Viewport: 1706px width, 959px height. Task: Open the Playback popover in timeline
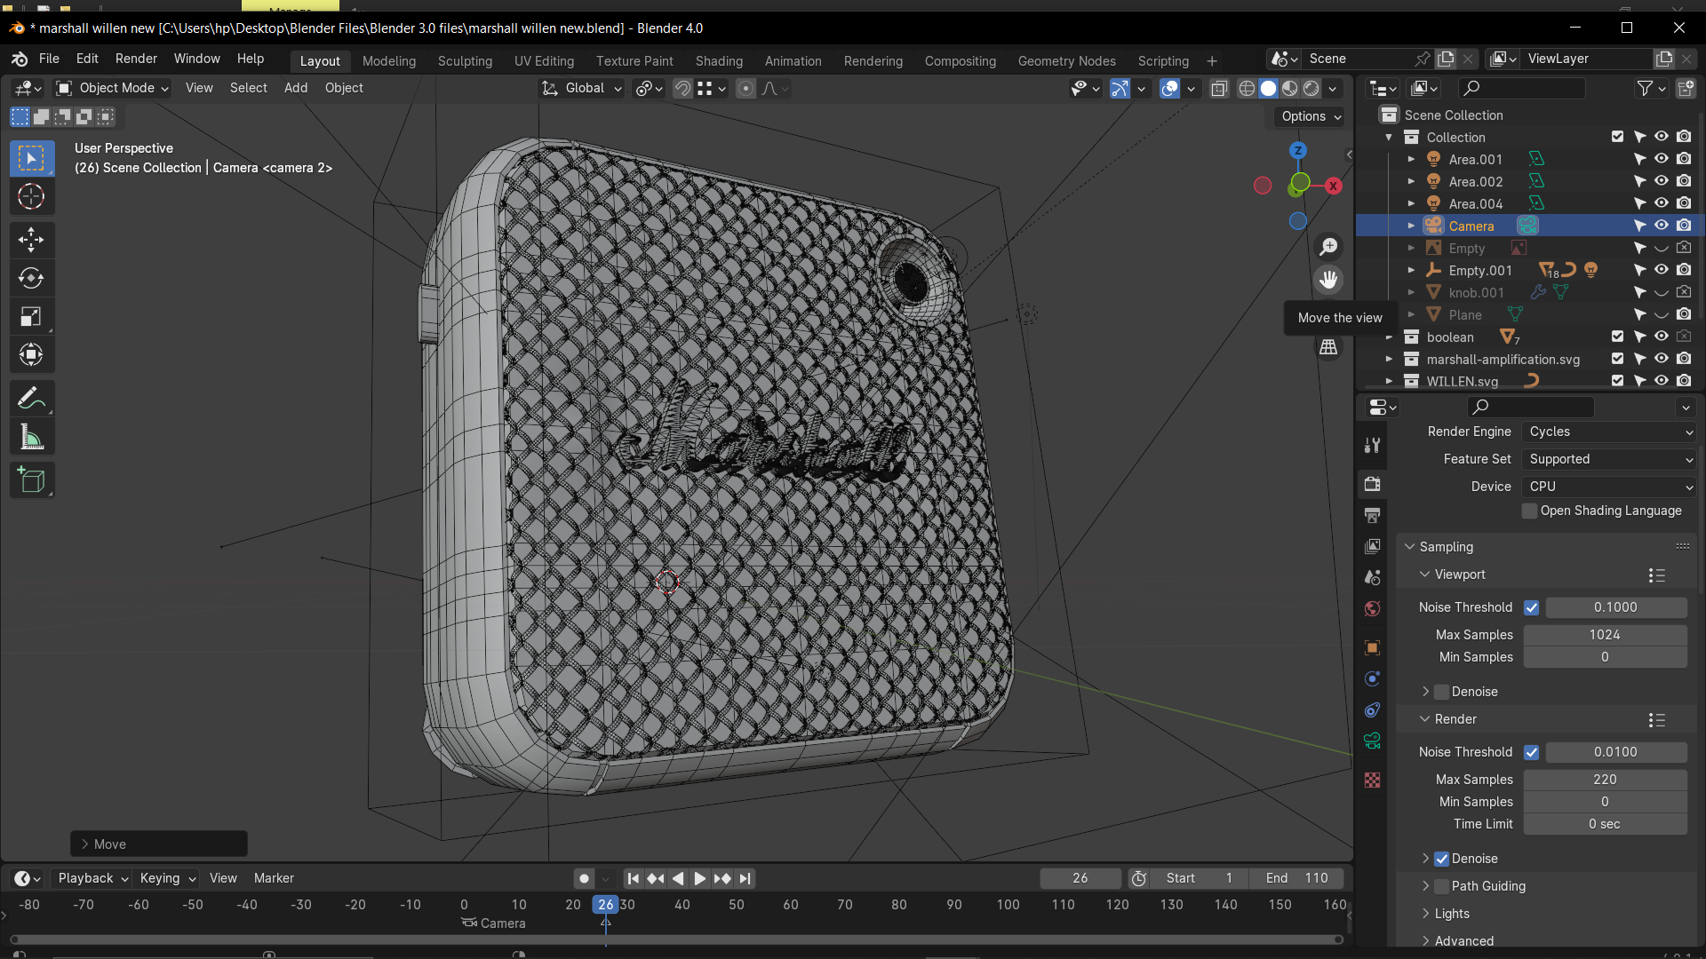point(92,878)
